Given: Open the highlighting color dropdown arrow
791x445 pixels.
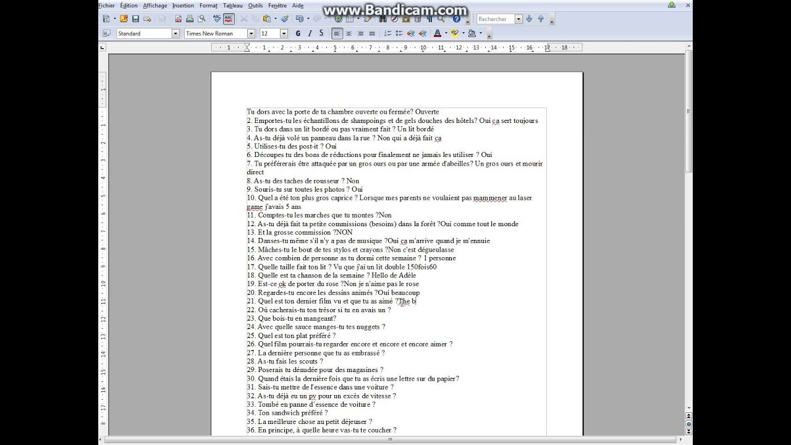Looking at the screenshot, I should [463, 33].
